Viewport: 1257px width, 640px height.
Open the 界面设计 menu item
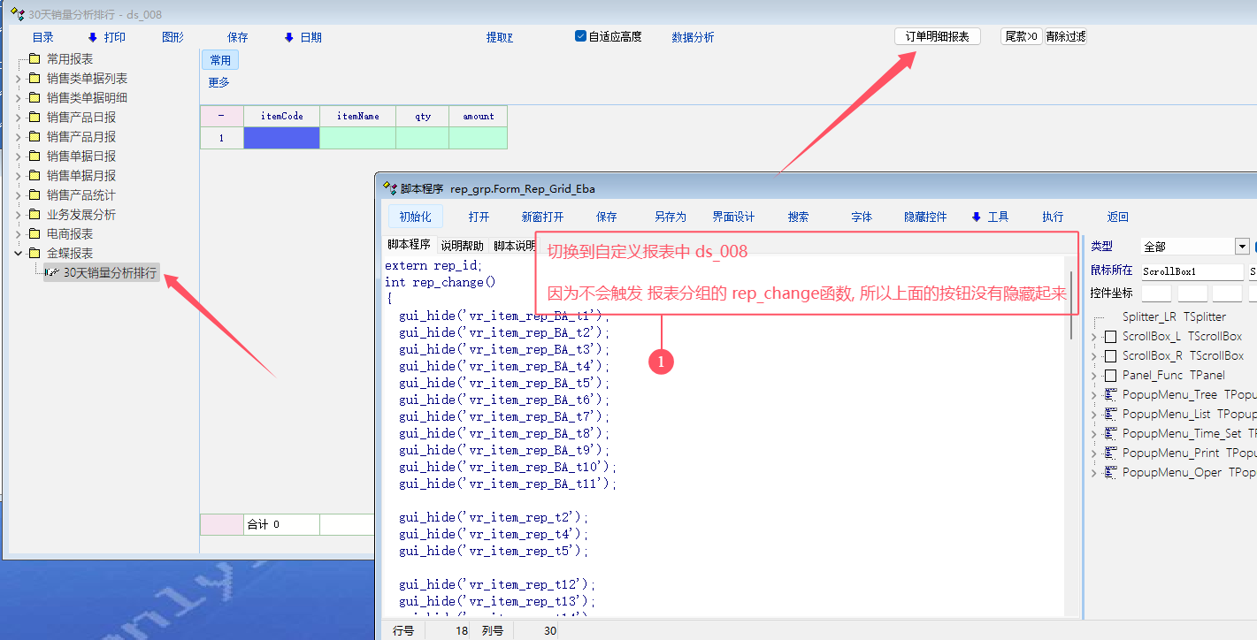733,217
